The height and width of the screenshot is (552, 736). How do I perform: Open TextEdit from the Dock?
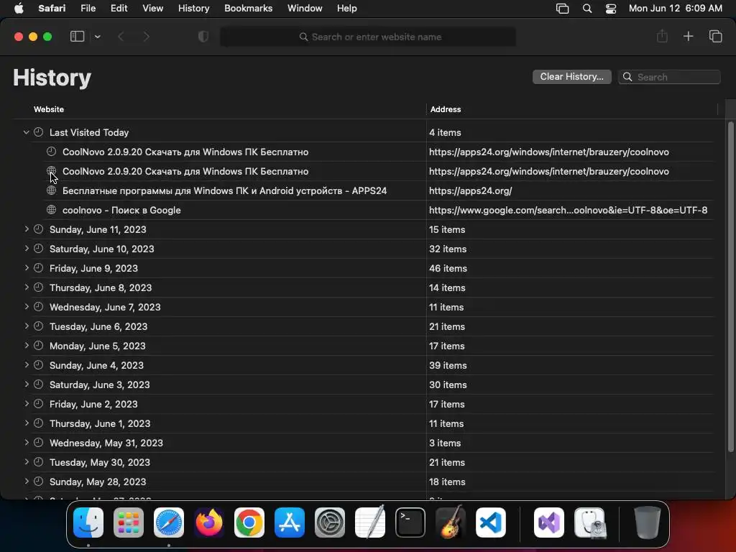click(370, 523)
